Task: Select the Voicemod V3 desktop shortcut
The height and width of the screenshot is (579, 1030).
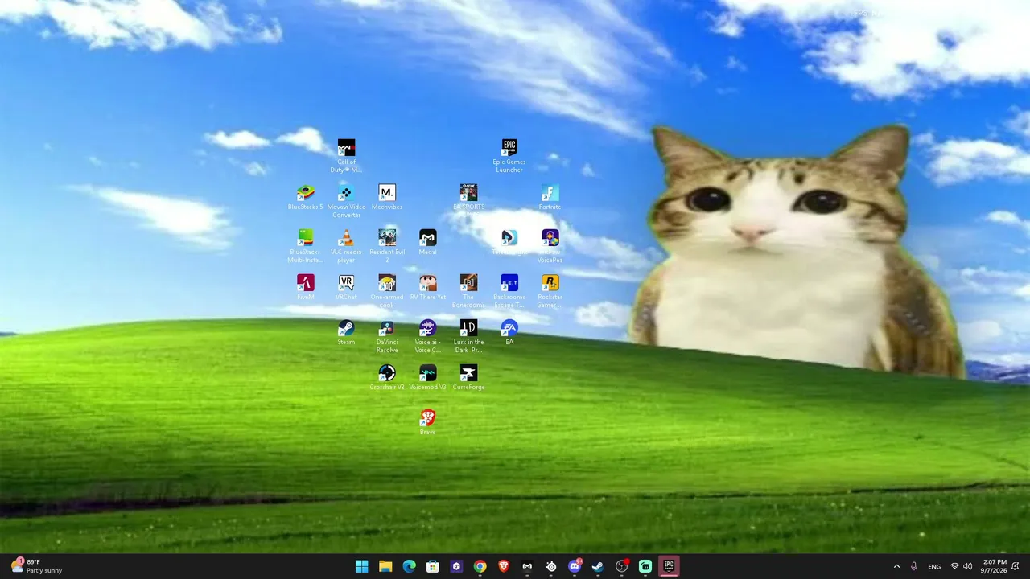Action: coord(427,378)
